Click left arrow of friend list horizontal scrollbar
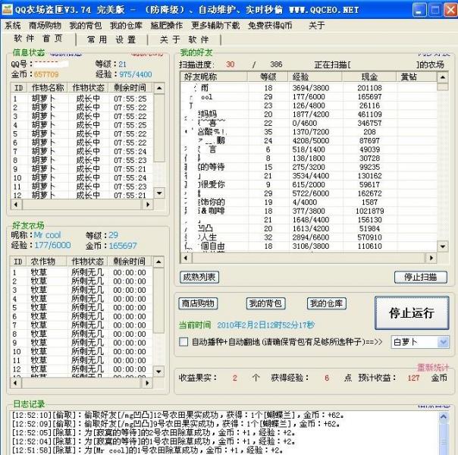 (186, 258)
